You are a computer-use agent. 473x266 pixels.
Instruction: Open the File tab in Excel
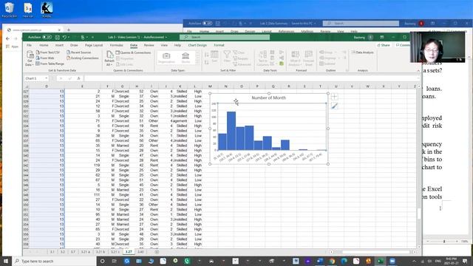pyautogui.click(x=30, y=45)
